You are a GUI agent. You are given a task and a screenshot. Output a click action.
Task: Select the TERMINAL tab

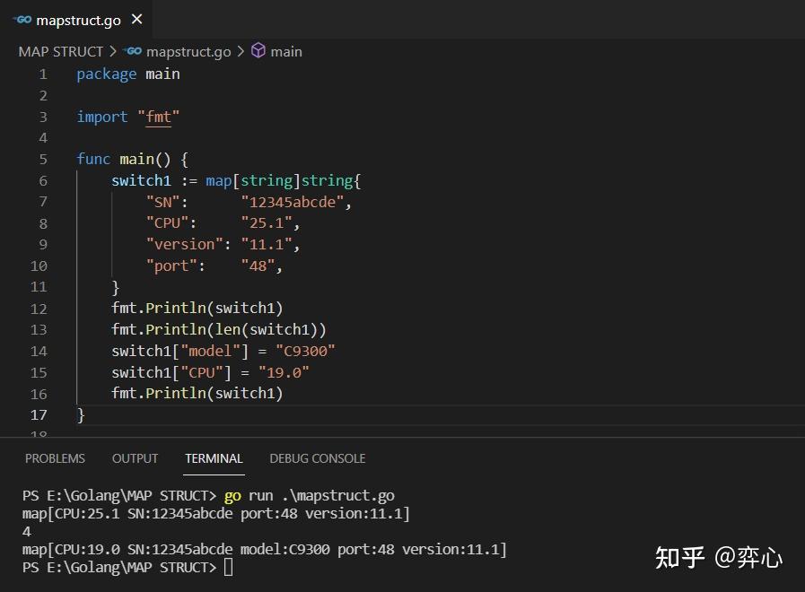point(214,458)
